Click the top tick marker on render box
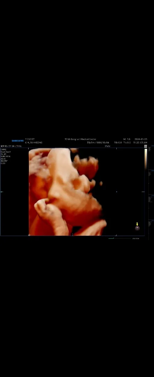Image resolution: width=154 pixels, height=377 pixels. click(117, 149)
